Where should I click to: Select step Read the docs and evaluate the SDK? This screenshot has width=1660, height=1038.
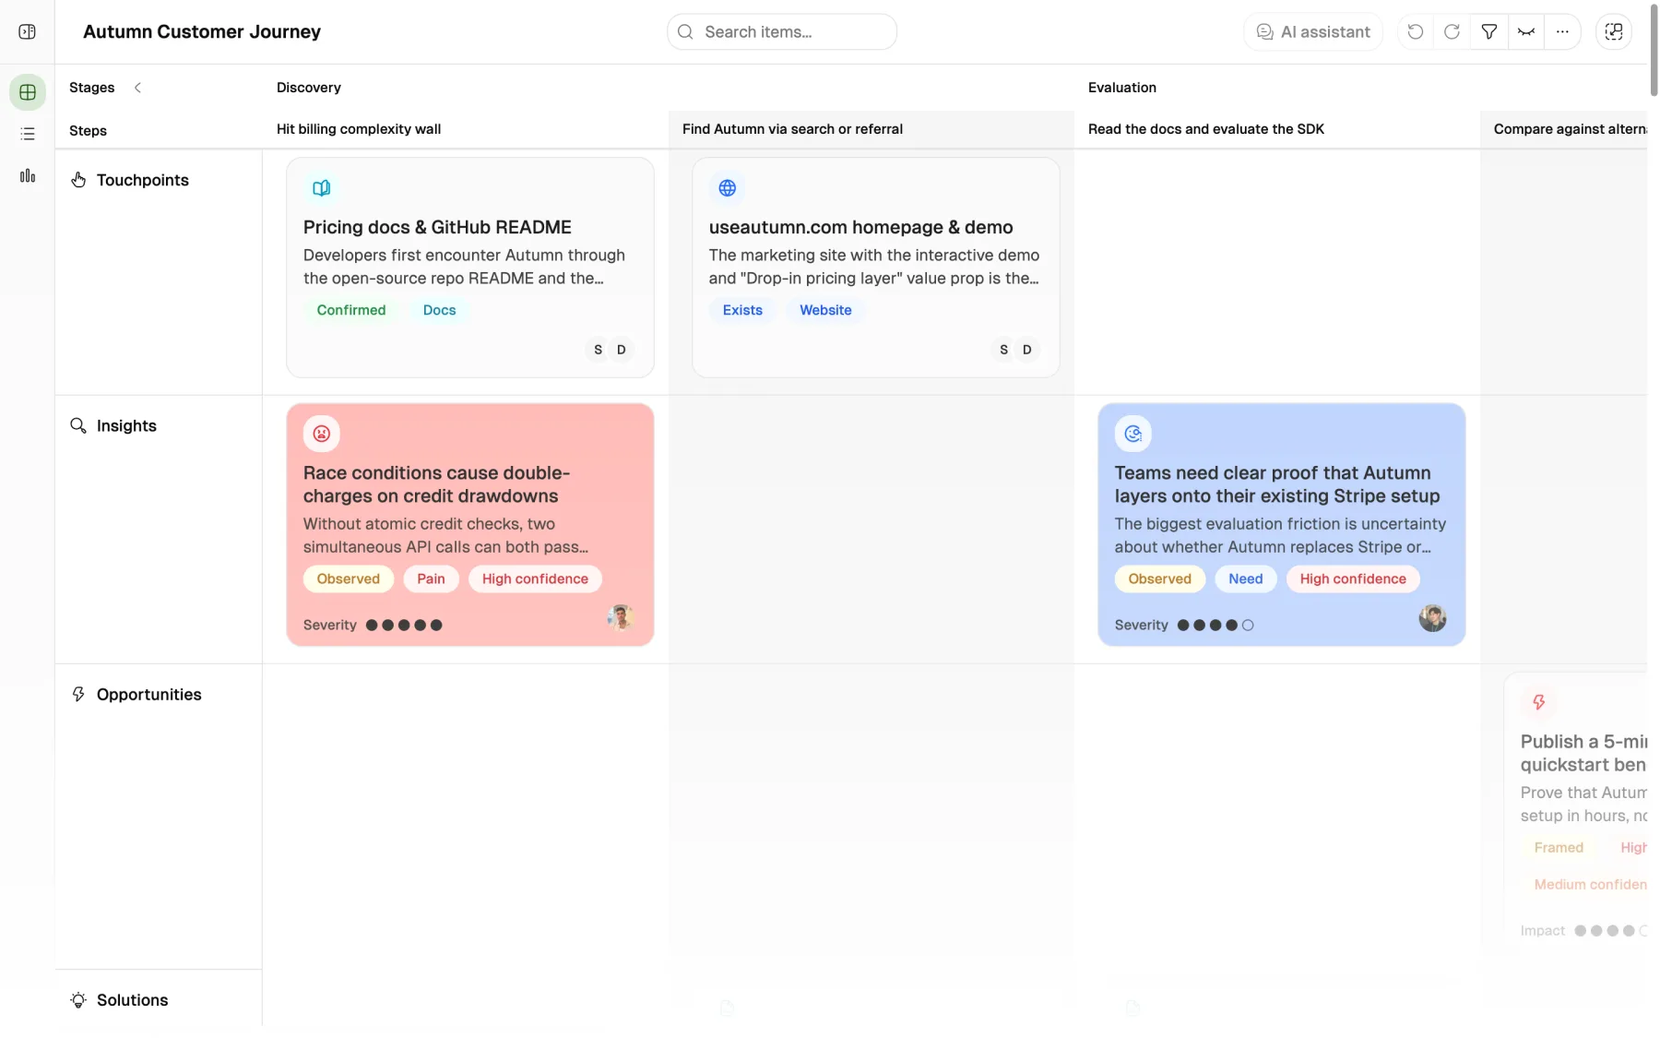1205,129
